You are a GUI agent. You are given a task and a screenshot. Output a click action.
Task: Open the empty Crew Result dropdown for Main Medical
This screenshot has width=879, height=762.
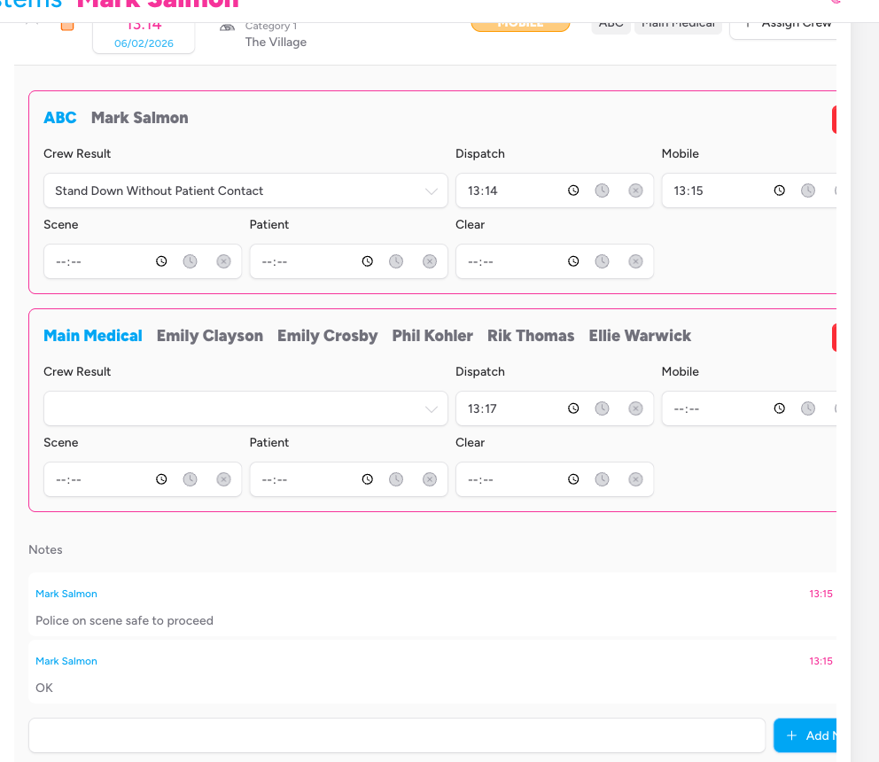245,408
